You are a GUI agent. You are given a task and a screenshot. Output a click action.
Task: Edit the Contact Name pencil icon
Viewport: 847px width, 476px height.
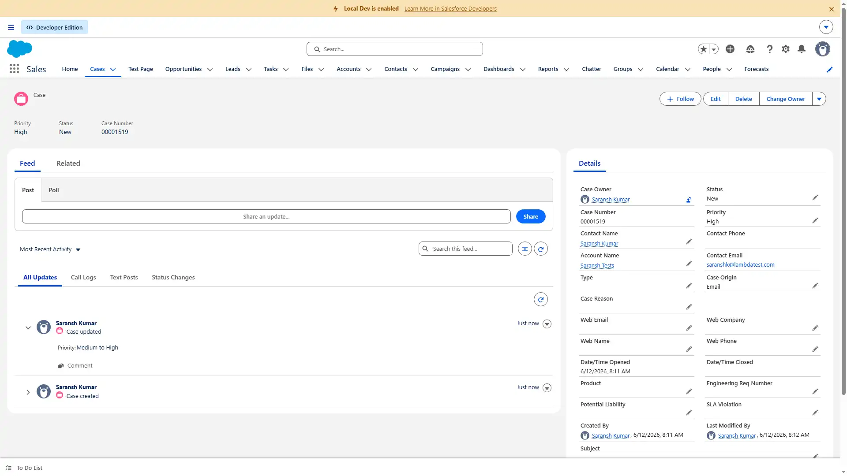pyautogui.click(x=689, y=242)
